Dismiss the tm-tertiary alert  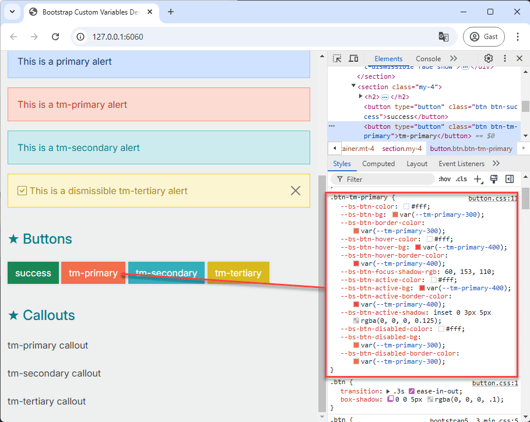pos(296,191)
